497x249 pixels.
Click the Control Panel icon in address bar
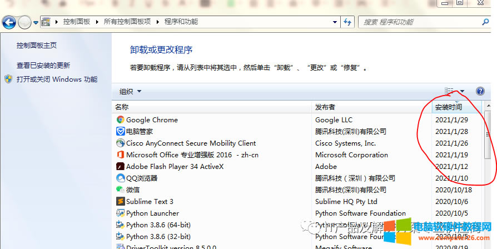[x=46, y=22]
